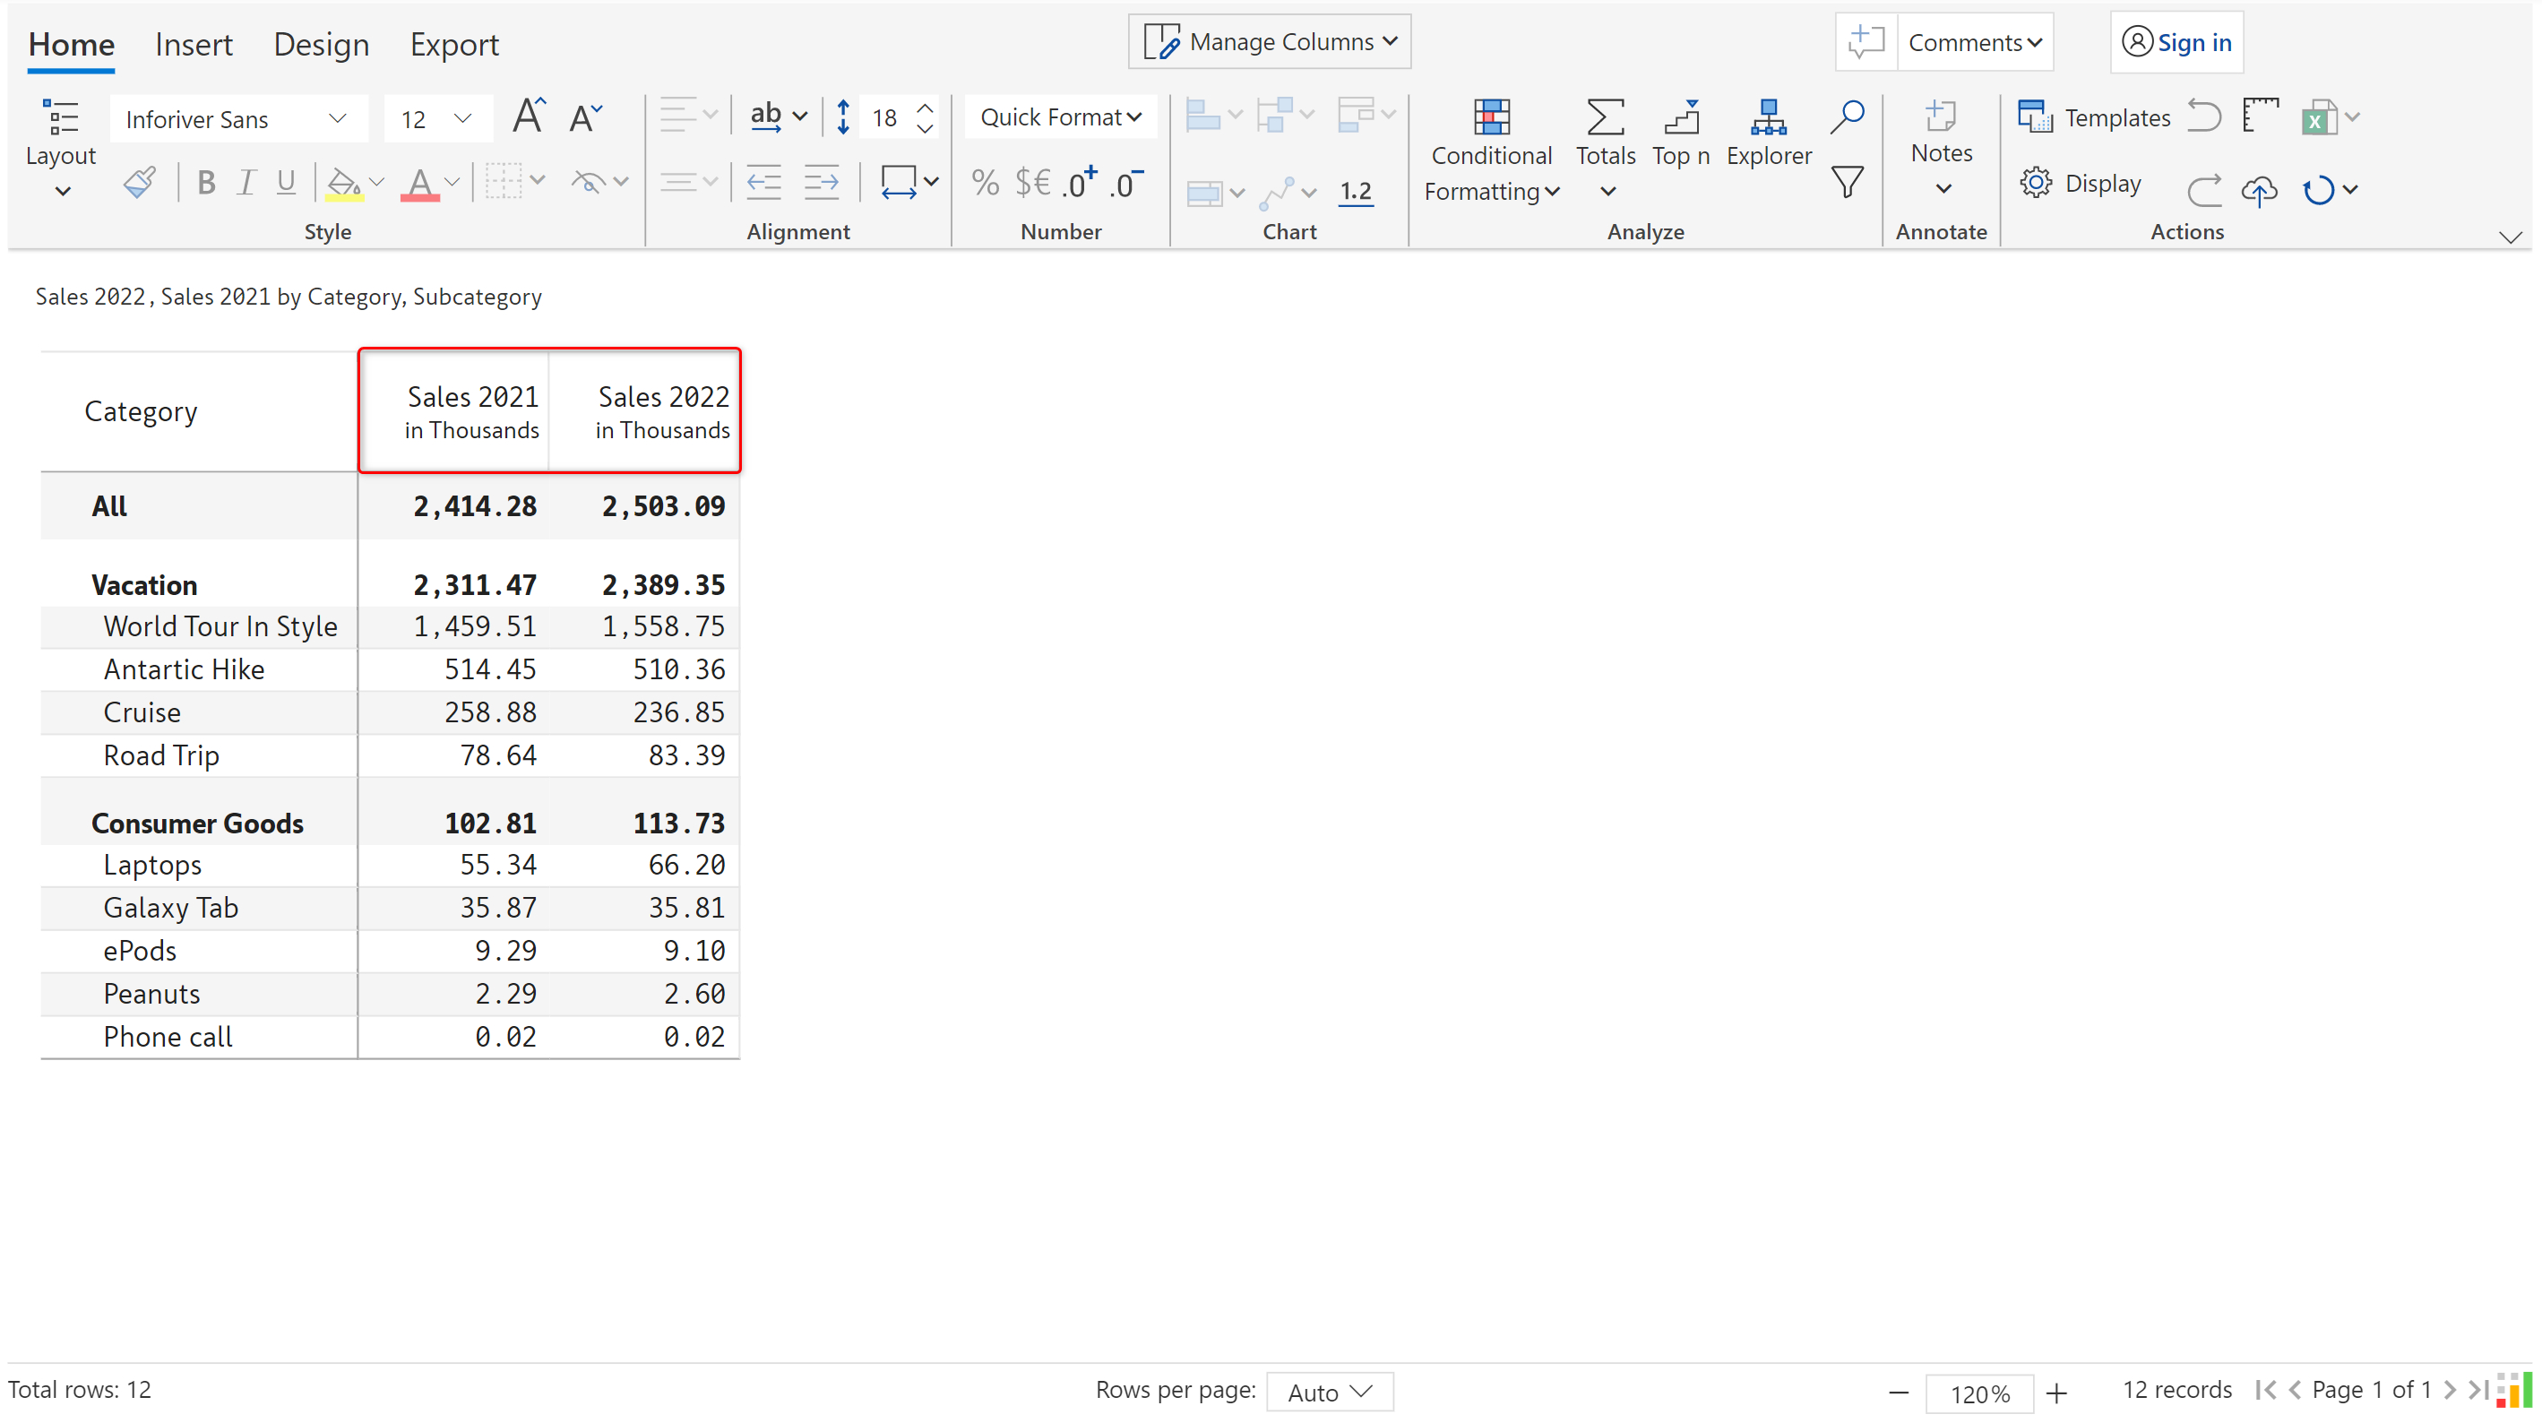The width and height of the screenshot is (2542, 1423).
Task: Switch to the Design tab
Action: 321,45
